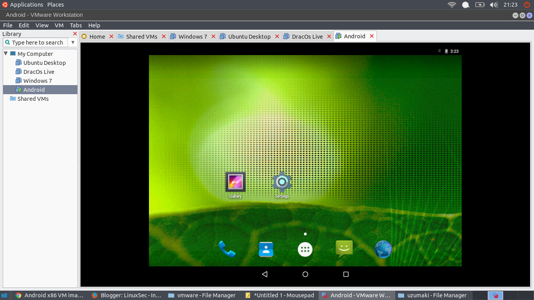Image resolution: width=534 pixels, height=300 pixels.
Task: Click the show desktop icon in taskbar
Action: [x=4, y=295]
